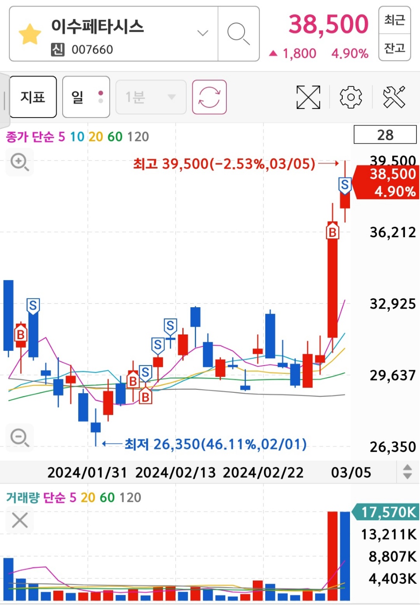Expand chart to fullscreen icon

pos(308,97)
